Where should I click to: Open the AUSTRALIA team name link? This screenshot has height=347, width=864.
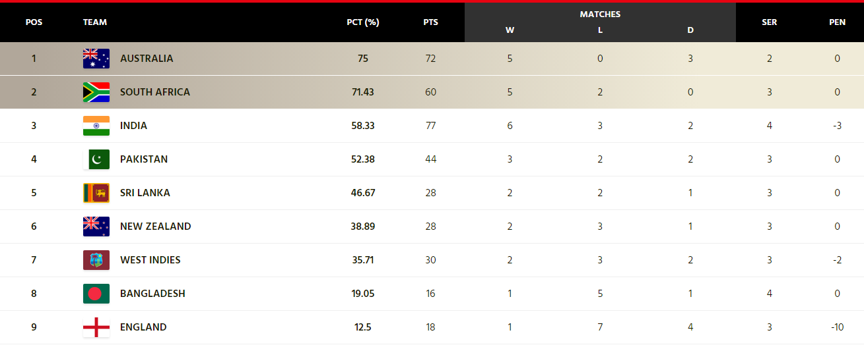tap(147, 59)
